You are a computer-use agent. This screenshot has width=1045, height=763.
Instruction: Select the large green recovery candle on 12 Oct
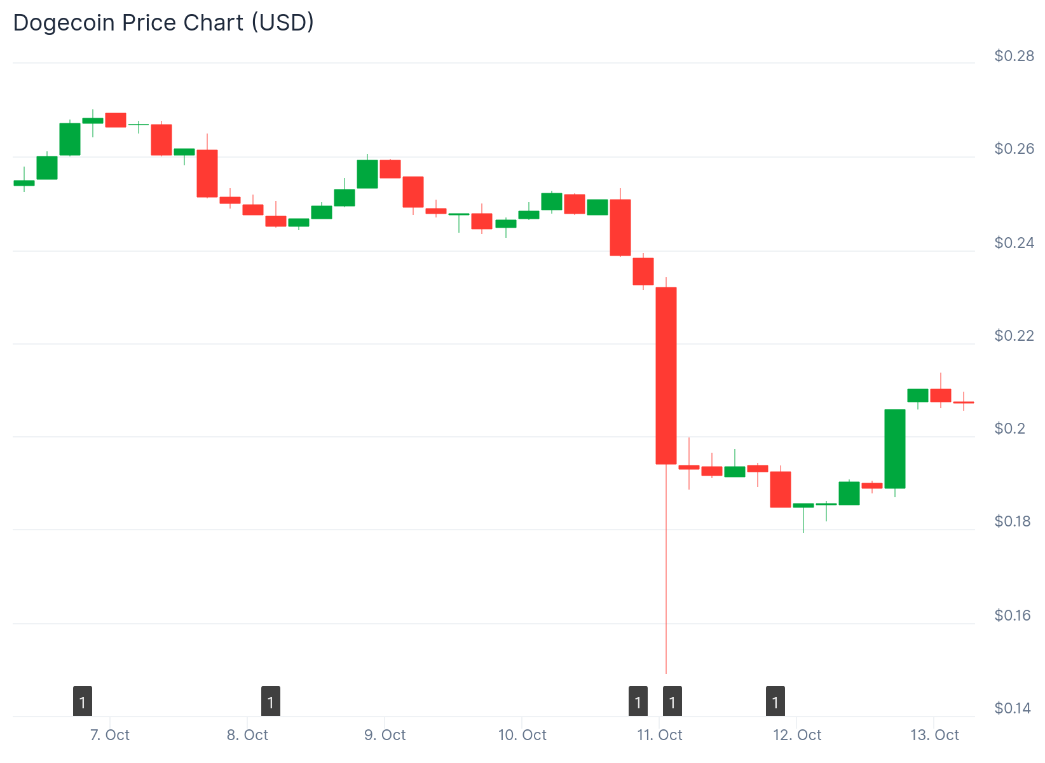click(895, 448)
